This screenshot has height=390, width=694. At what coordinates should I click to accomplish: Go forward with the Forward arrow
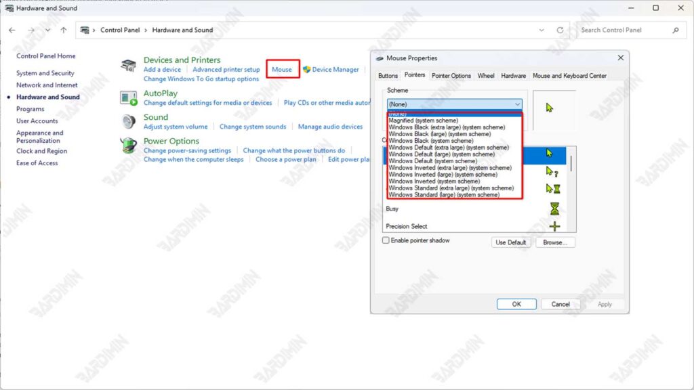point(31,30)
